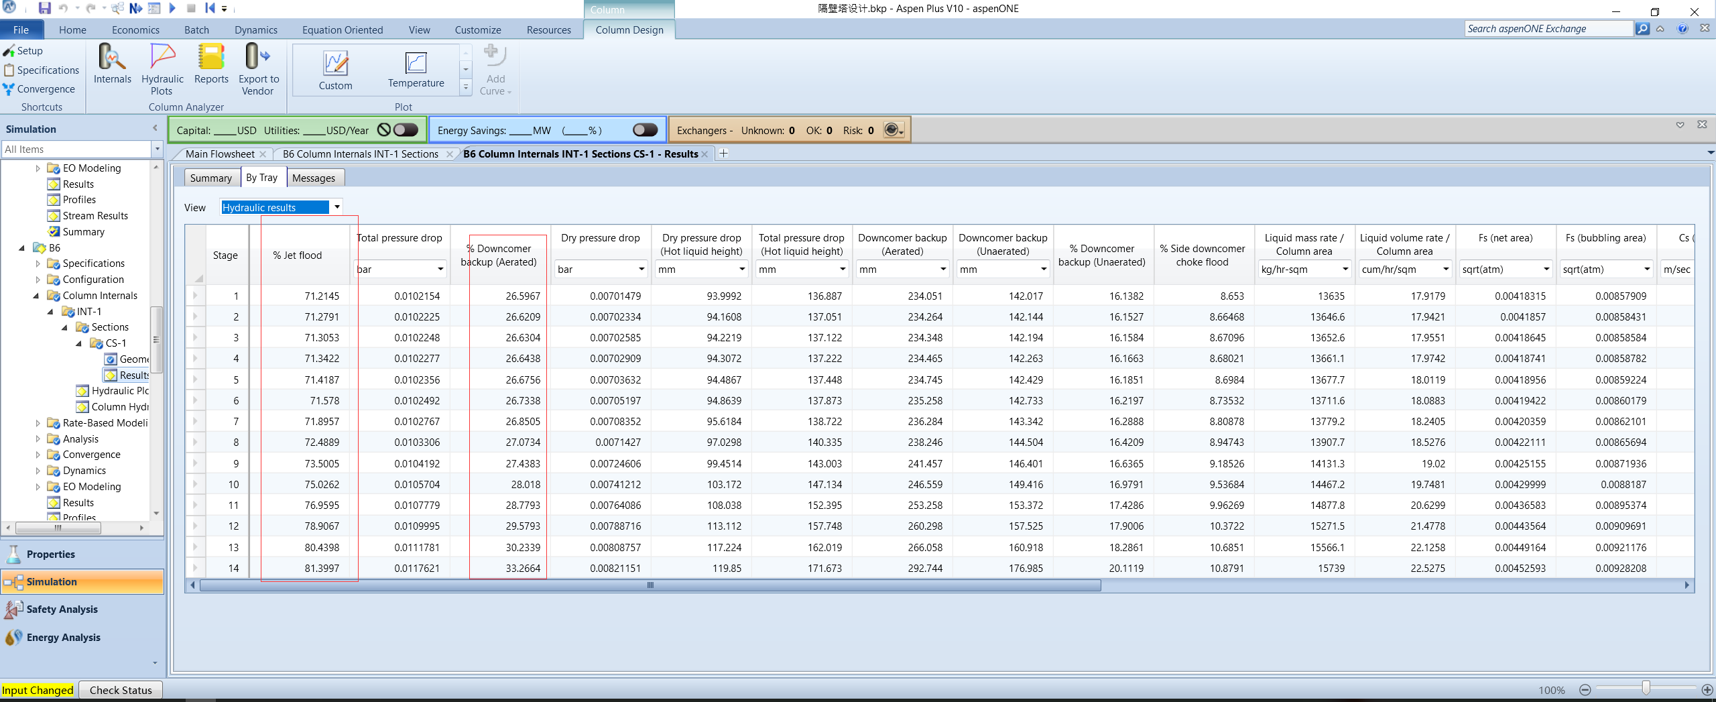Zoom in with the plus icon in status bar
Image resolution: width=1716 pixels, height=702 pixels.
point(1707,690)
